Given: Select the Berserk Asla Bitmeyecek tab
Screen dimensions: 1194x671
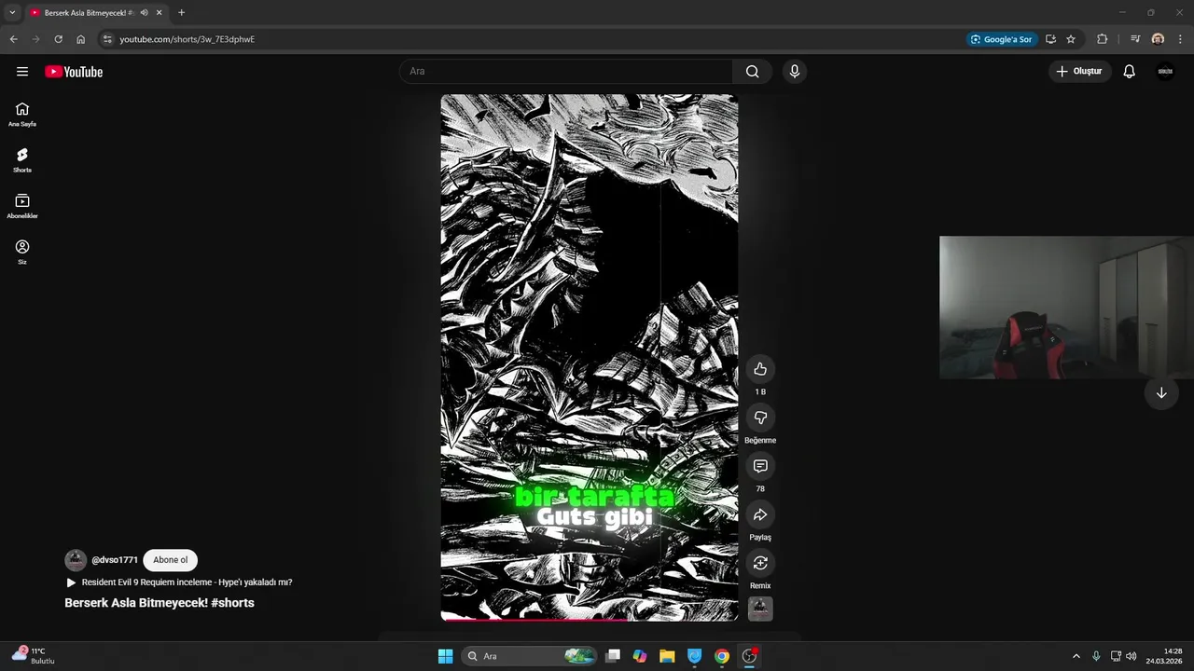Looking at the screenshot, I should 97,13.
